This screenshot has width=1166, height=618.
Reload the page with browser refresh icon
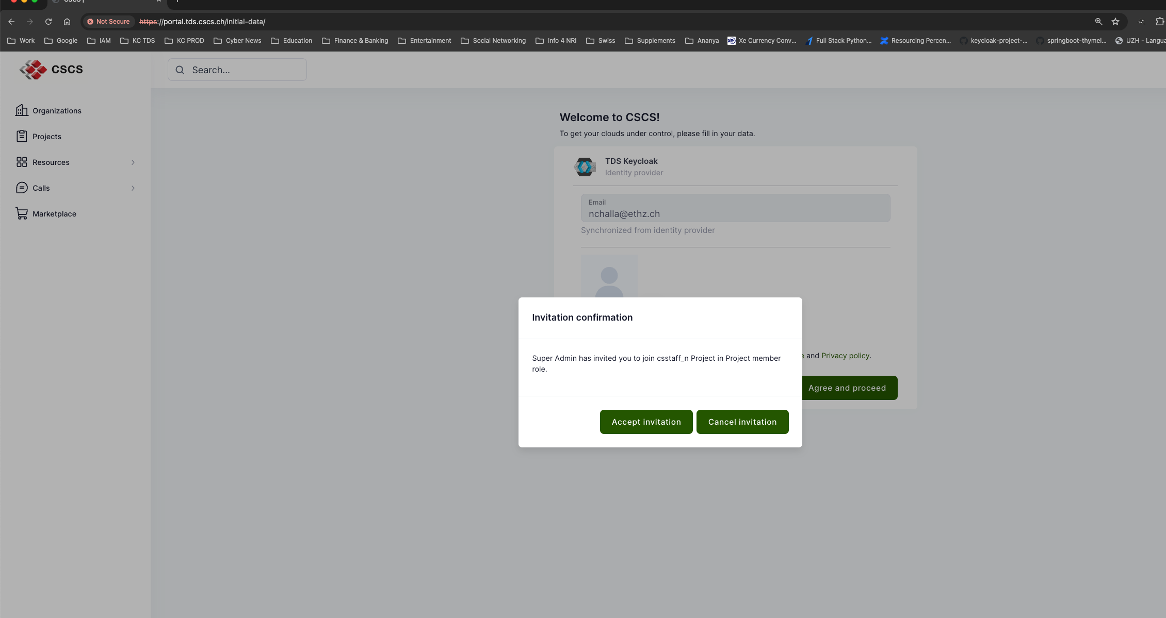point(48,22)
